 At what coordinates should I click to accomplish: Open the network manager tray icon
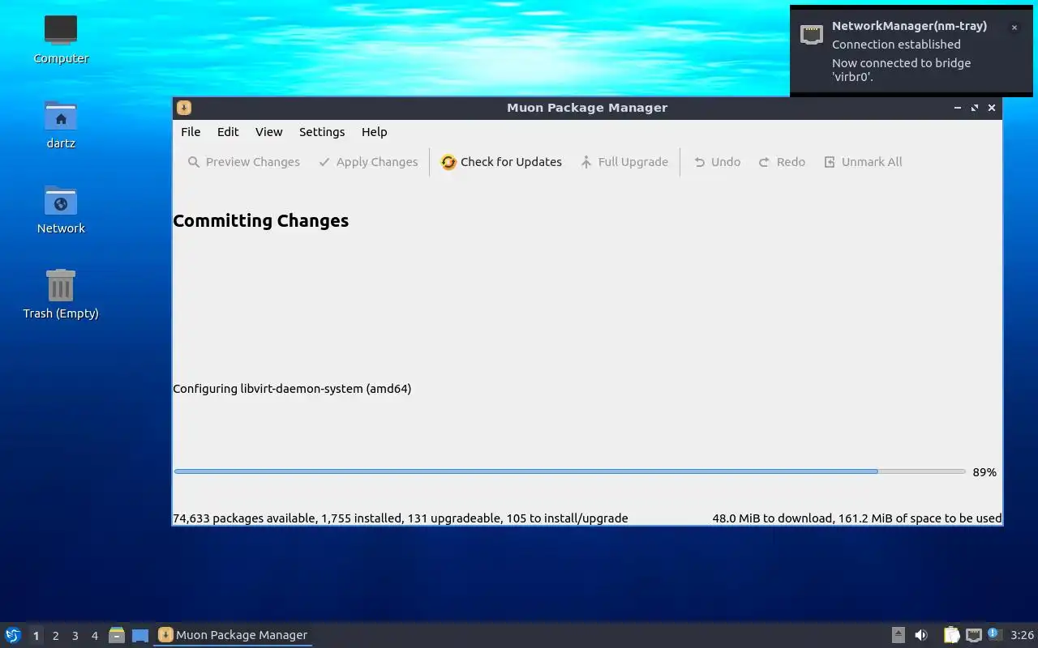click(974, 635)
